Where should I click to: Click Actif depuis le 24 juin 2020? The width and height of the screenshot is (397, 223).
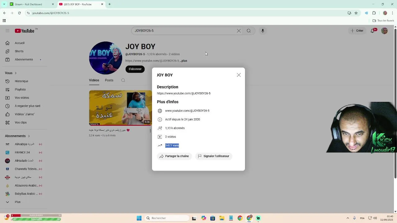coord(182,119)
